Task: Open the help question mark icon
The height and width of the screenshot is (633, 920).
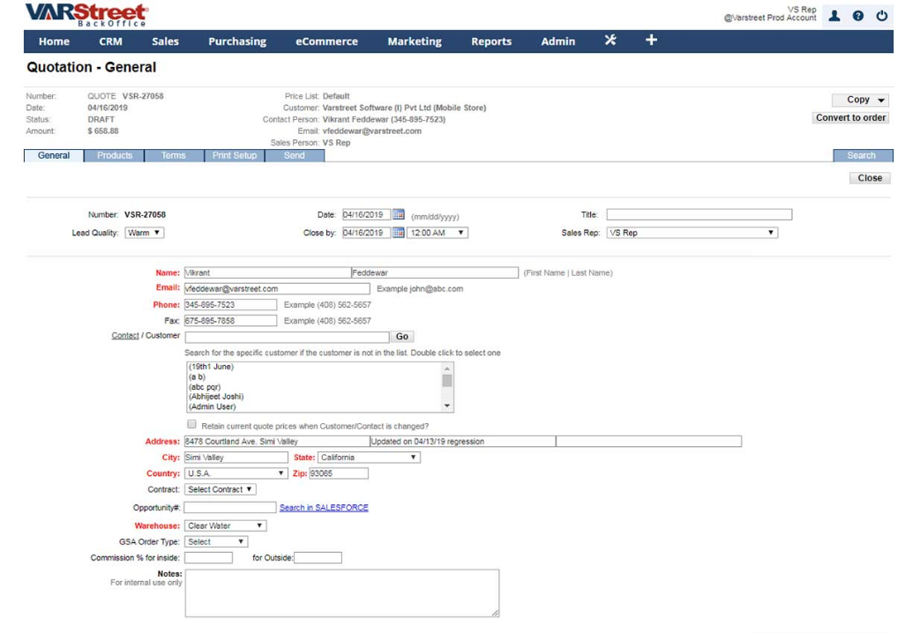Action: pos(857,16)
